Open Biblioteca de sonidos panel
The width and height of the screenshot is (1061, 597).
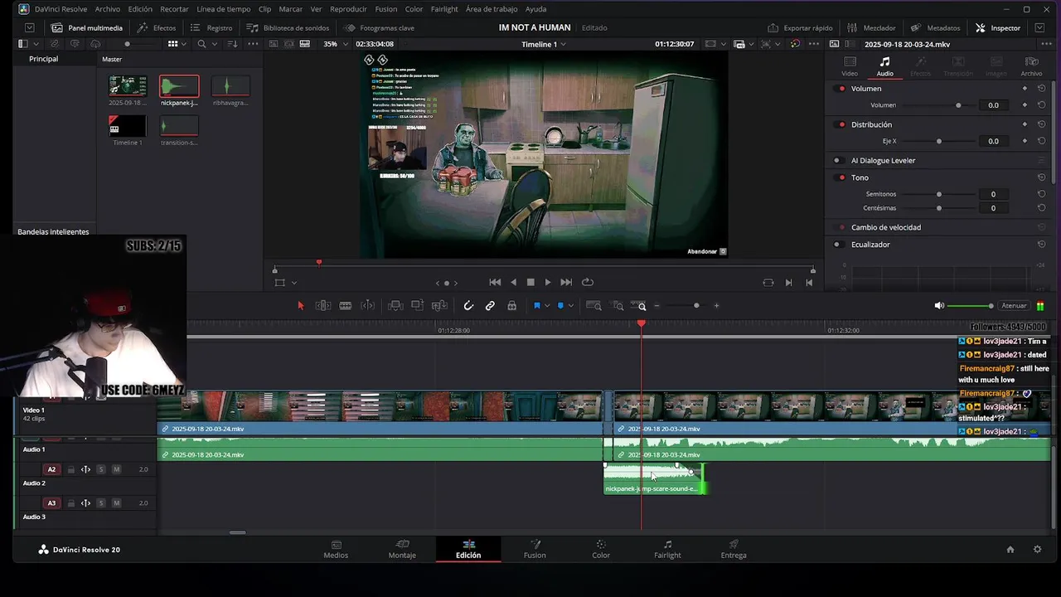(288, 27)
